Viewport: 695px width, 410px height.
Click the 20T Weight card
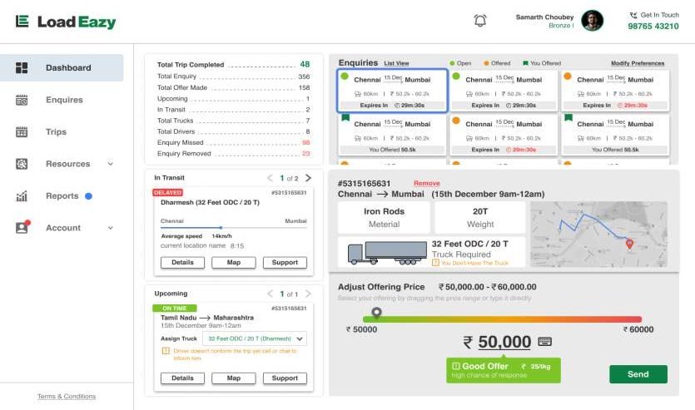tap(480, 217)
